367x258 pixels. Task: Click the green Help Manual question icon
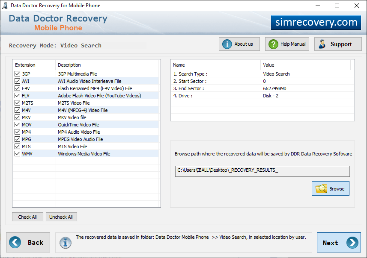273,44
